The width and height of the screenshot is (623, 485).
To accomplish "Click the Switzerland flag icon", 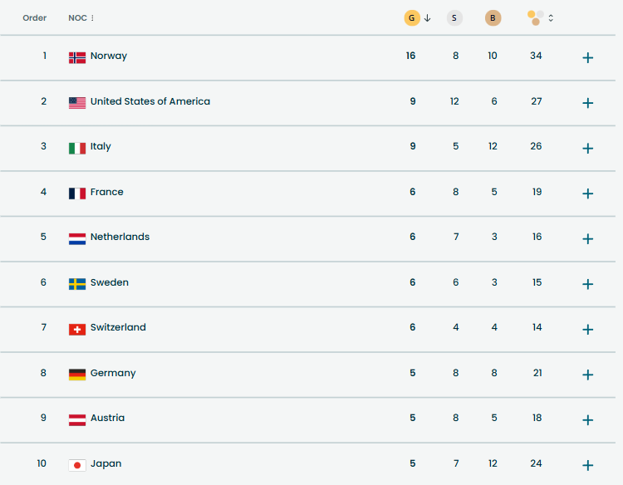I will (77, 329).
